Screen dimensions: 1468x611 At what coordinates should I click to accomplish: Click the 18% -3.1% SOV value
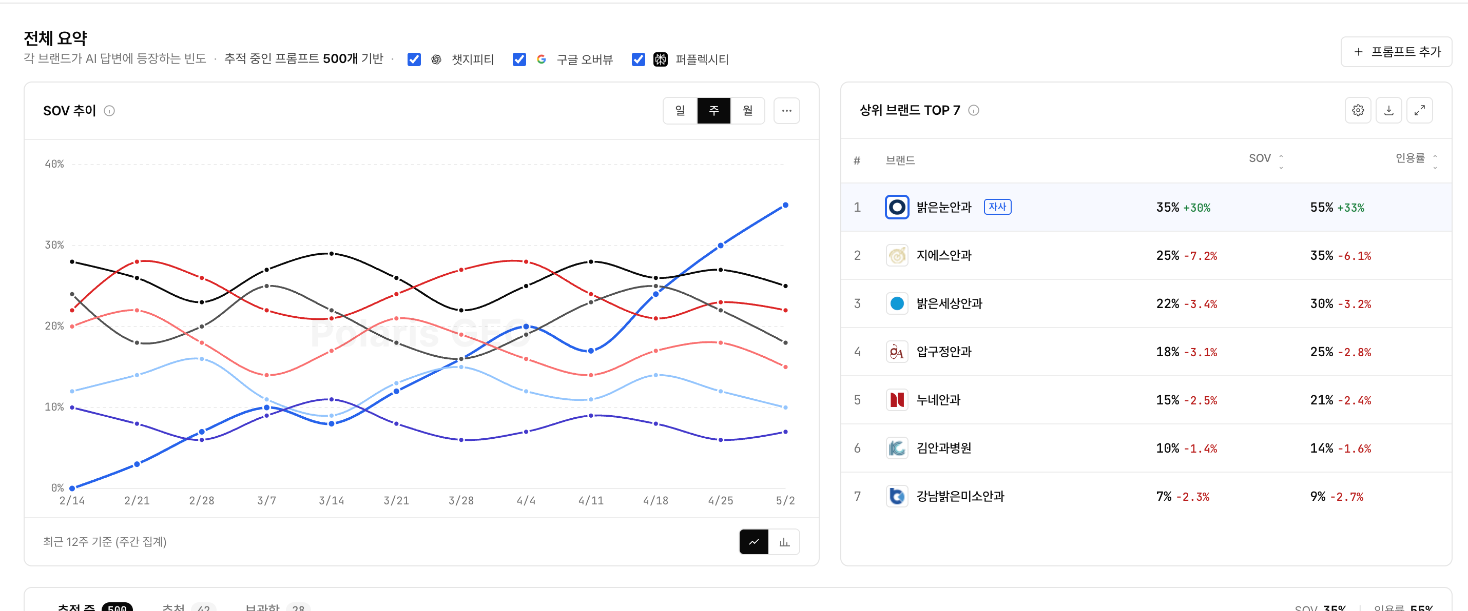point(1187,352)
